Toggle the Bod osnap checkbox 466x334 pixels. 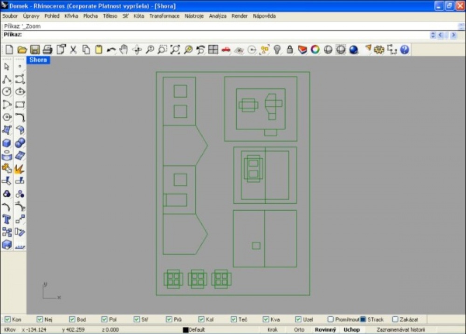[72, 320]
